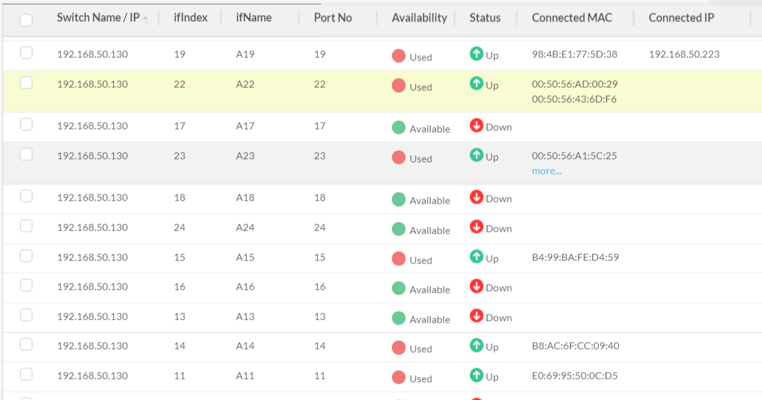Expand the more... link under A23 MAC
The width and height of the screenshot is (762, 400).
pyautogui.click(x=546, y=171)
